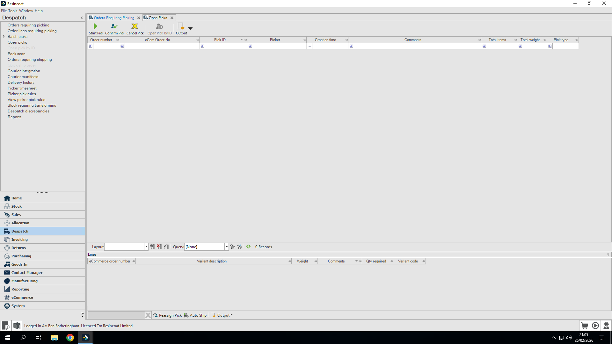Switch to Orders Requiring Picking tab
612x344 pixels.
(x=114, y=18)
